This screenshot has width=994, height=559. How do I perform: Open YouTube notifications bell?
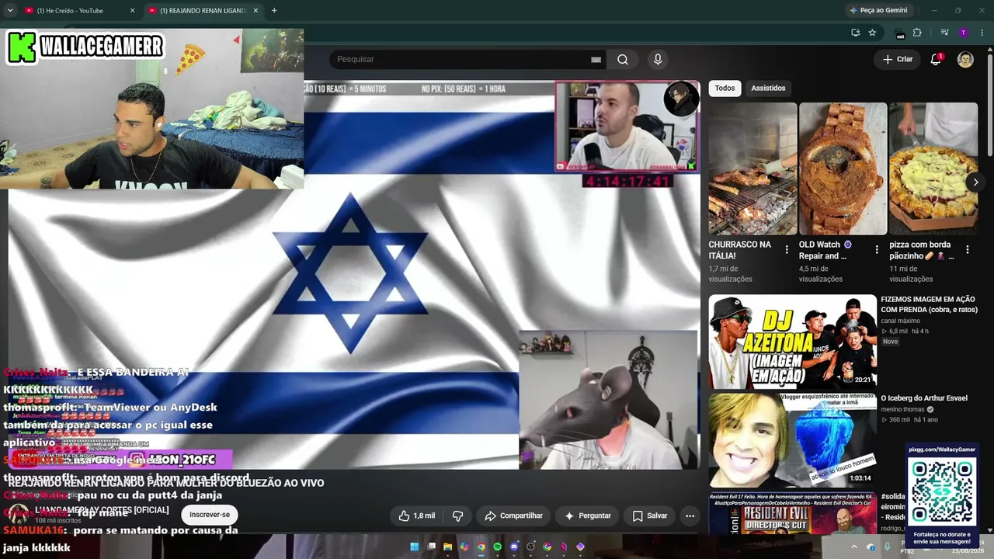936,60
